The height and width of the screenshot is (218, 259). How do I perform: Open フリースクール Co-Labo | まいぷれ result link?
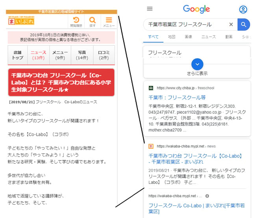[196, 209]
